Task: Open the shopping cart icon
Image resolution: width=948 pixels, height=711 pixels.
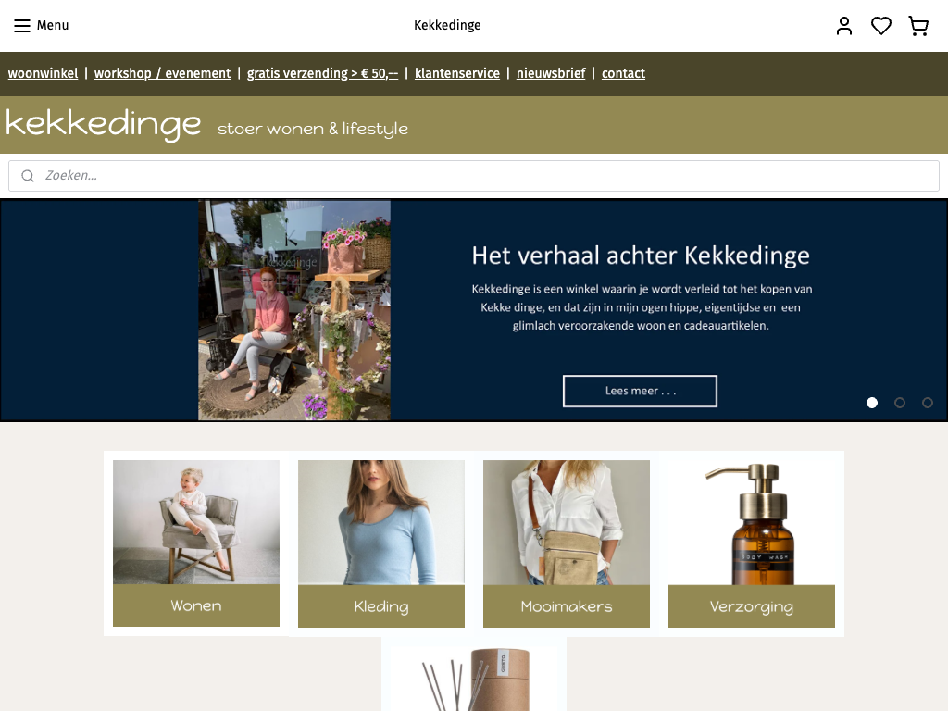Action: click(x=918, y=25)
